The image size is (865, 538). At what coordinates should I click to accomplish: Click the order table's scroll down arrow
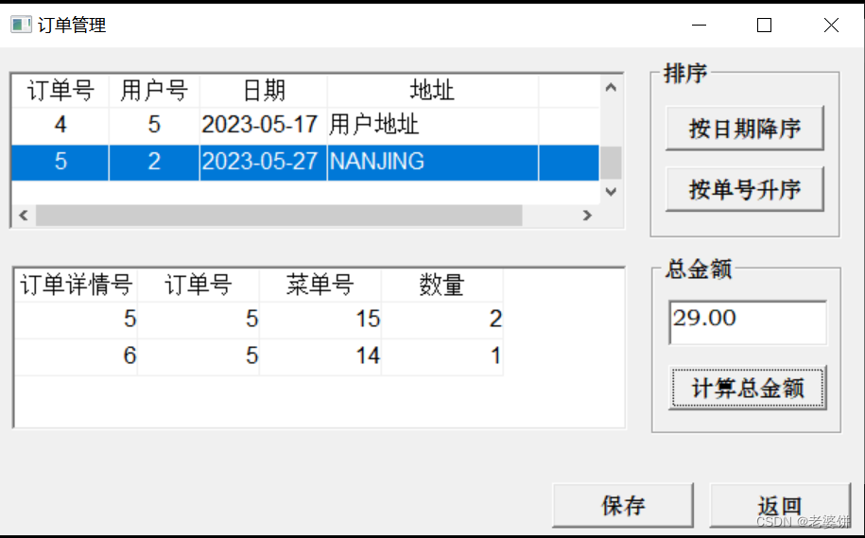(x=611, y=192)
